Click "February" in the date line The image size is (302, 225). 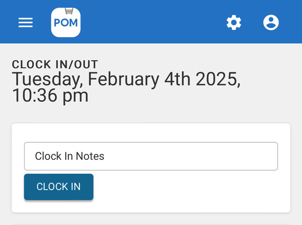click(x=123, y=79)
